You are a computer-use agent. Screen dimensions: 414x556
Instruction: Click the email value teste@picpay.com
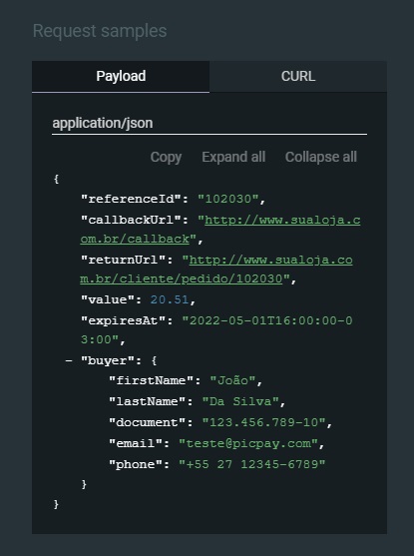coord(248,443)
